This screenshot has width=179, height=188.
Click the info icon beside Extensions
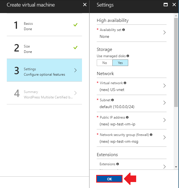(x=117, y=164)
